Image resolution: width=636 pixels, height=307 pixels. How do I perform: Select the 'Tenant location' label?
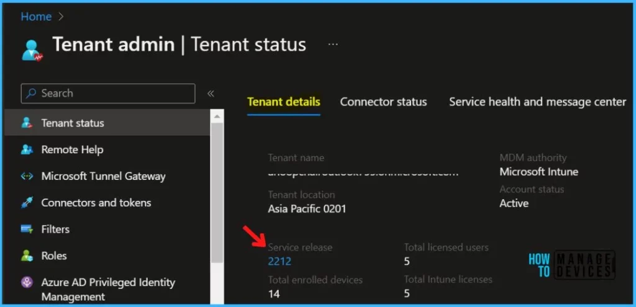[301, 194]
